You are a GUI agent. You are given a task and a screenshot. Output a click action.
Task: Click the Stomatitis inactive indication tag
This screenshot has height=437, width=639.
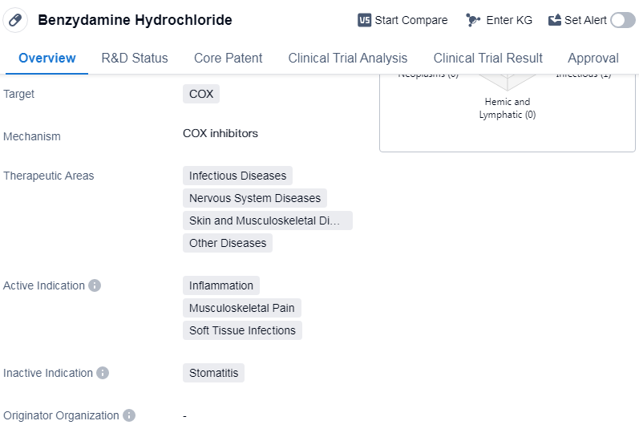(x=213, y=373)
